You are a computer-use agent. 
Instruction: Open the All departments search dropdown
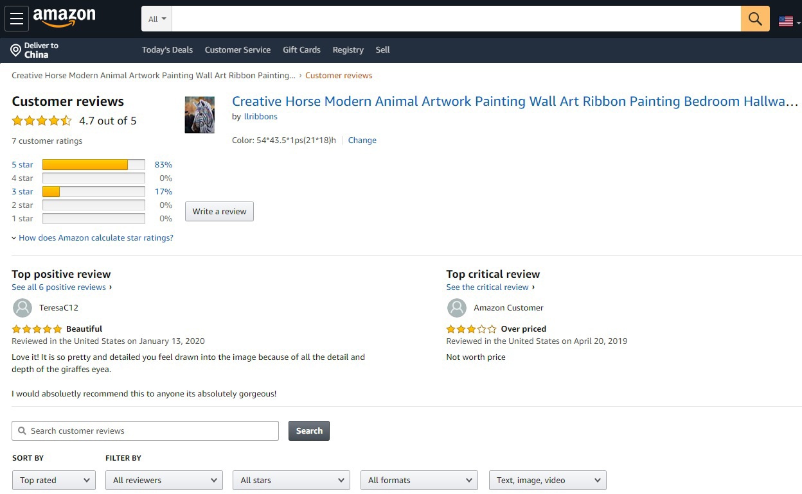point(157,19)
